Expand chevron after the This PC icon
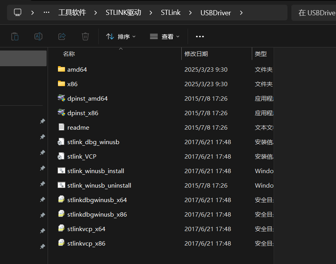This screenshot has height=264, width=336. pos(33,13)
